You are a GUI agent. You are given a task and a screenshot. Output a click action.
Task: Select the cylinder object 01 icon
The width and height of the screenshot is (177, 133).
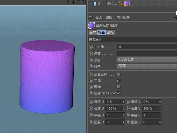point(95,4)
